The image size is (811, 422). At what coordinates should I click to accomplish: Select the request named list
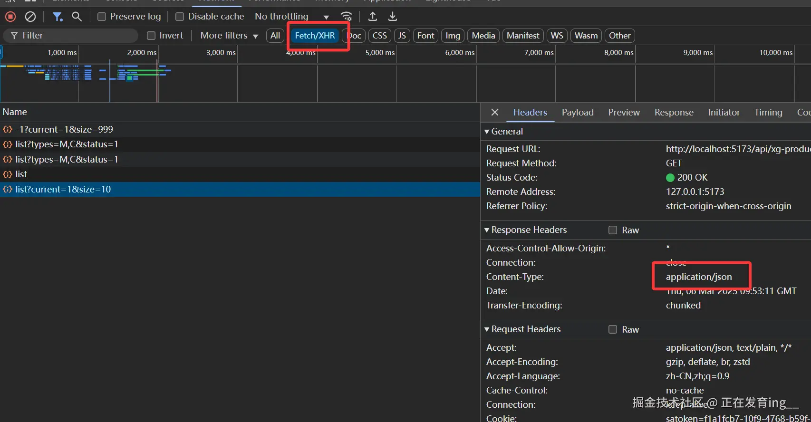[x=240, y=174]
